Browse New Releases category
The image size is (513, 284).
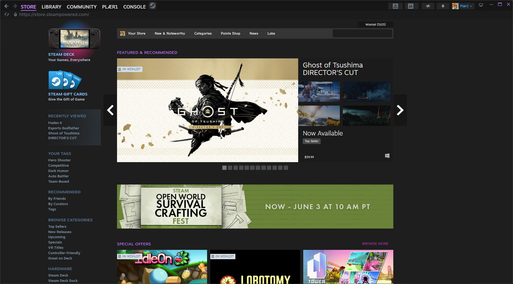(60, 232)
